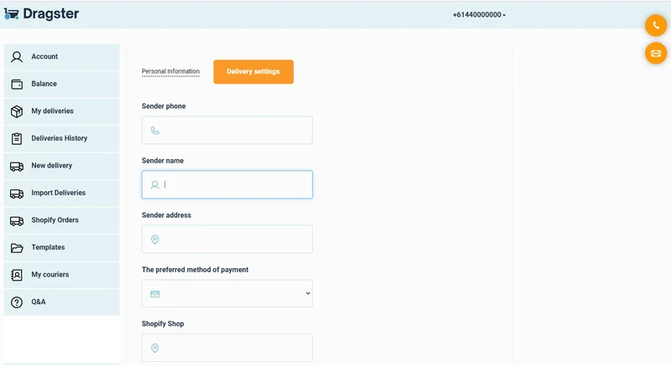Click the Dragster brand name

[x=51, y=13]
